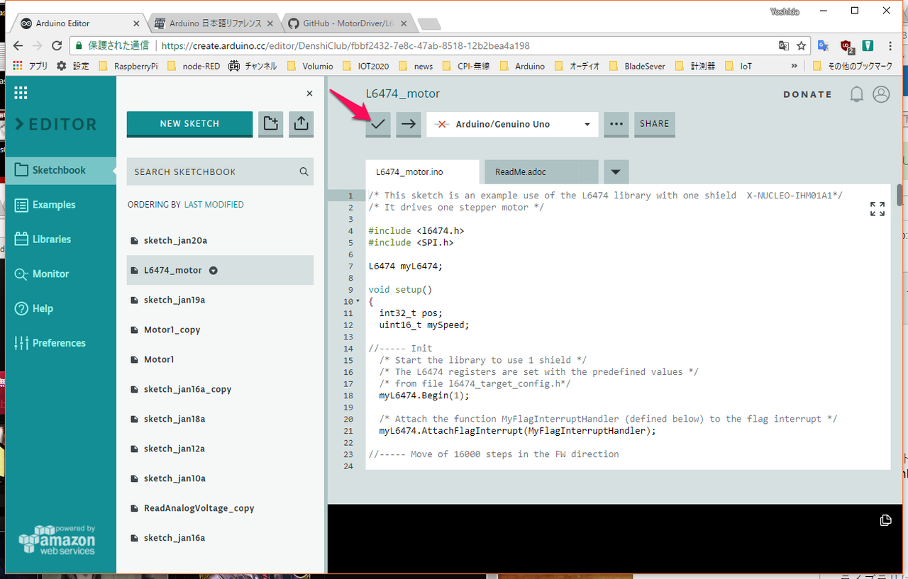Copy console output icon
This screenshot has width=908, height=579.
point(885,521)
